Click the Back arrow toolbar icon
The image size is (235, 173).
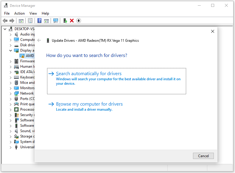tap(5, 21)
